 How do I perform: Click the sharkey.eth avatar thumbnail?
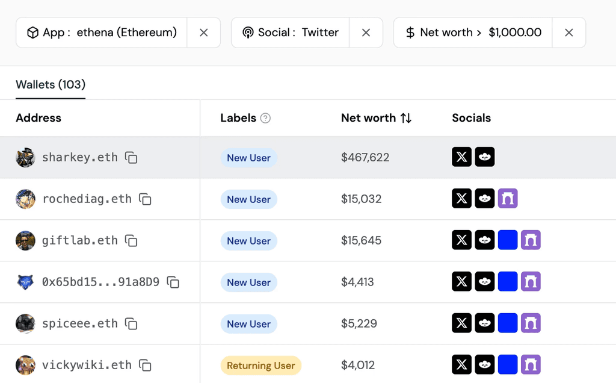pos(25,158)
